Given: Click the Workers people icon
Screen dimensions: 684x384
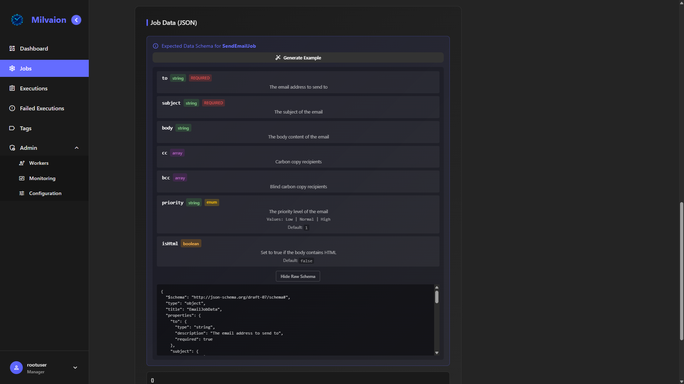Looking at the screenshot, I should [22, 163].
